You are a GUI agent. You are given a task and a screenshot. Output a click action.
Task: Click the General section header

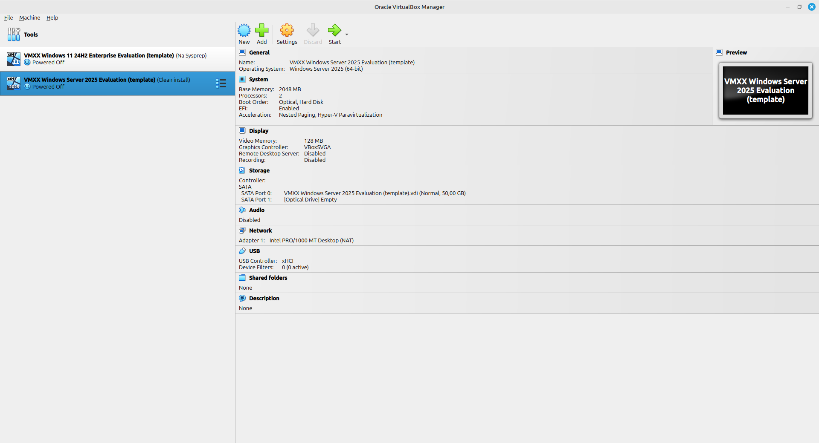(259, 52)
